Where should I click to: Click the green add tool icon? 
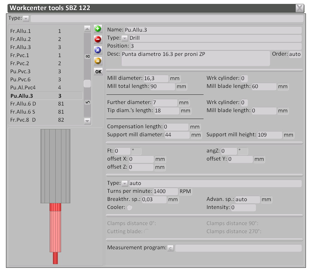click(98, 29)
